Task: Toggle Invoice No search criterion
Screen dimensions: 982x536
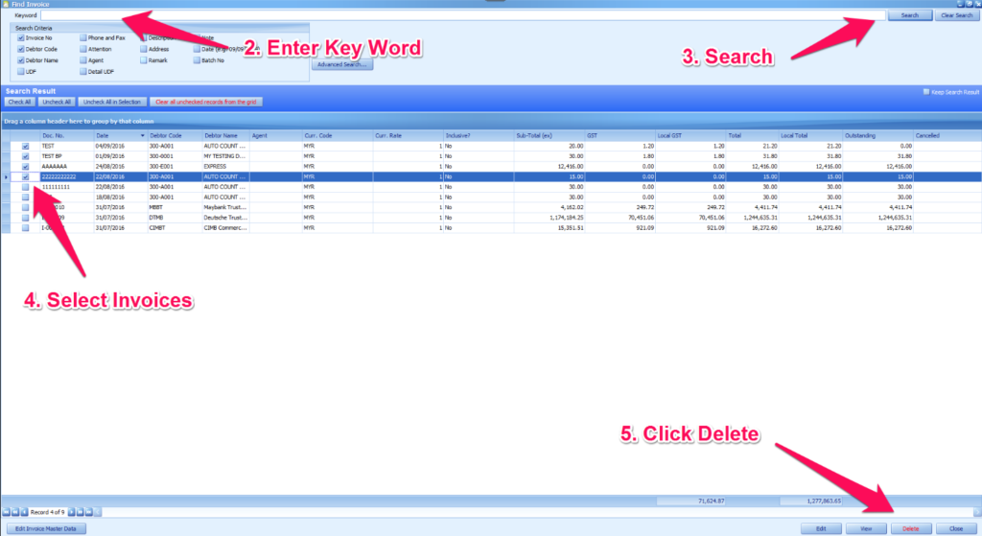Action: click(21, 38)
